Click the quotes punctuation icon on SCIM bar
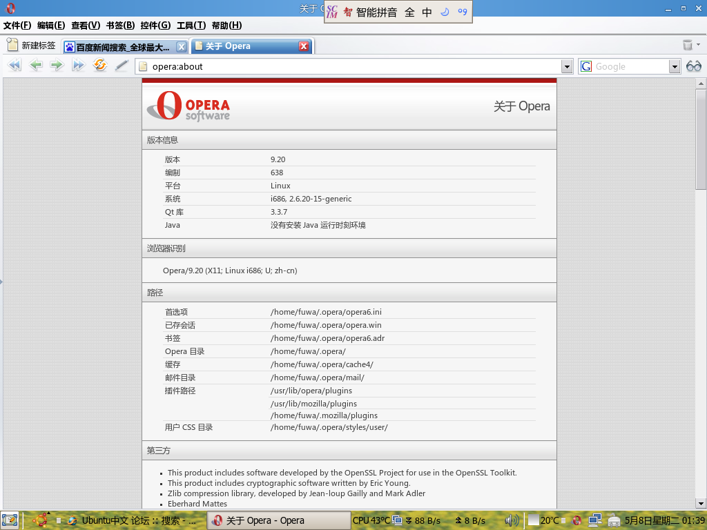 [x=462, y=12]
